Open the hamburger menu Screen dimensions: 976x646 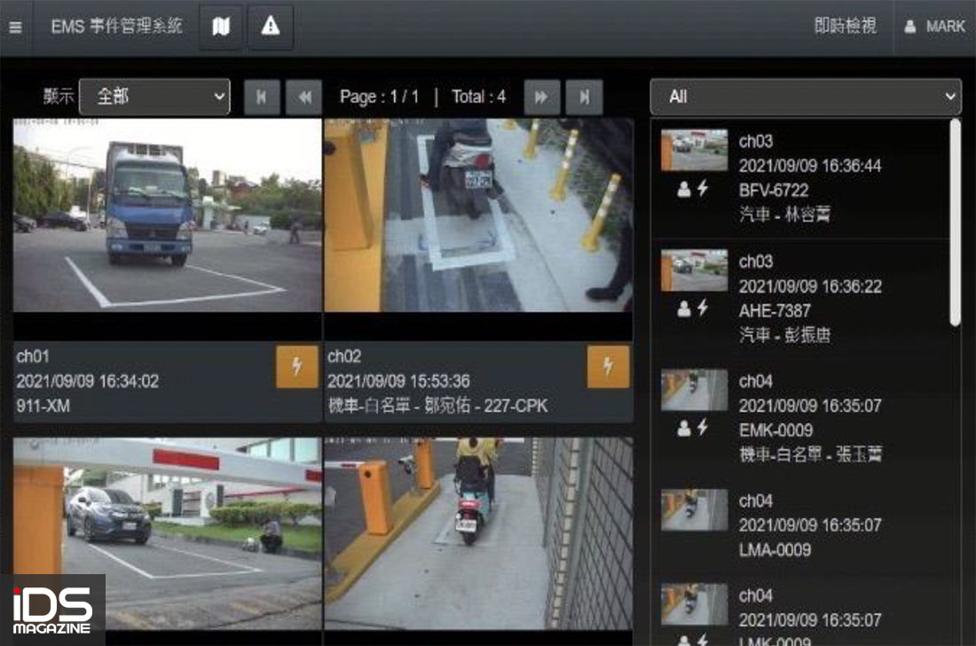[16, 27]
